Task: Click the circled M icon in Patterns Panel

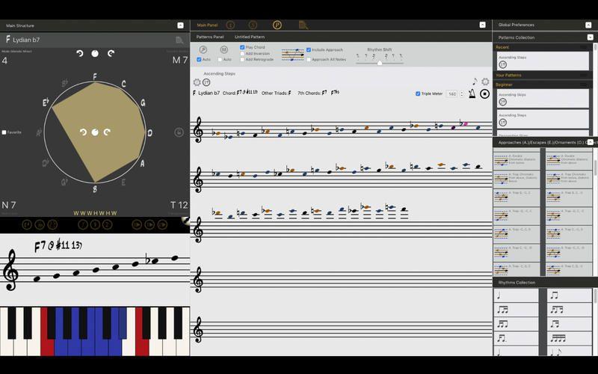Action: click(x=224, y=49)
